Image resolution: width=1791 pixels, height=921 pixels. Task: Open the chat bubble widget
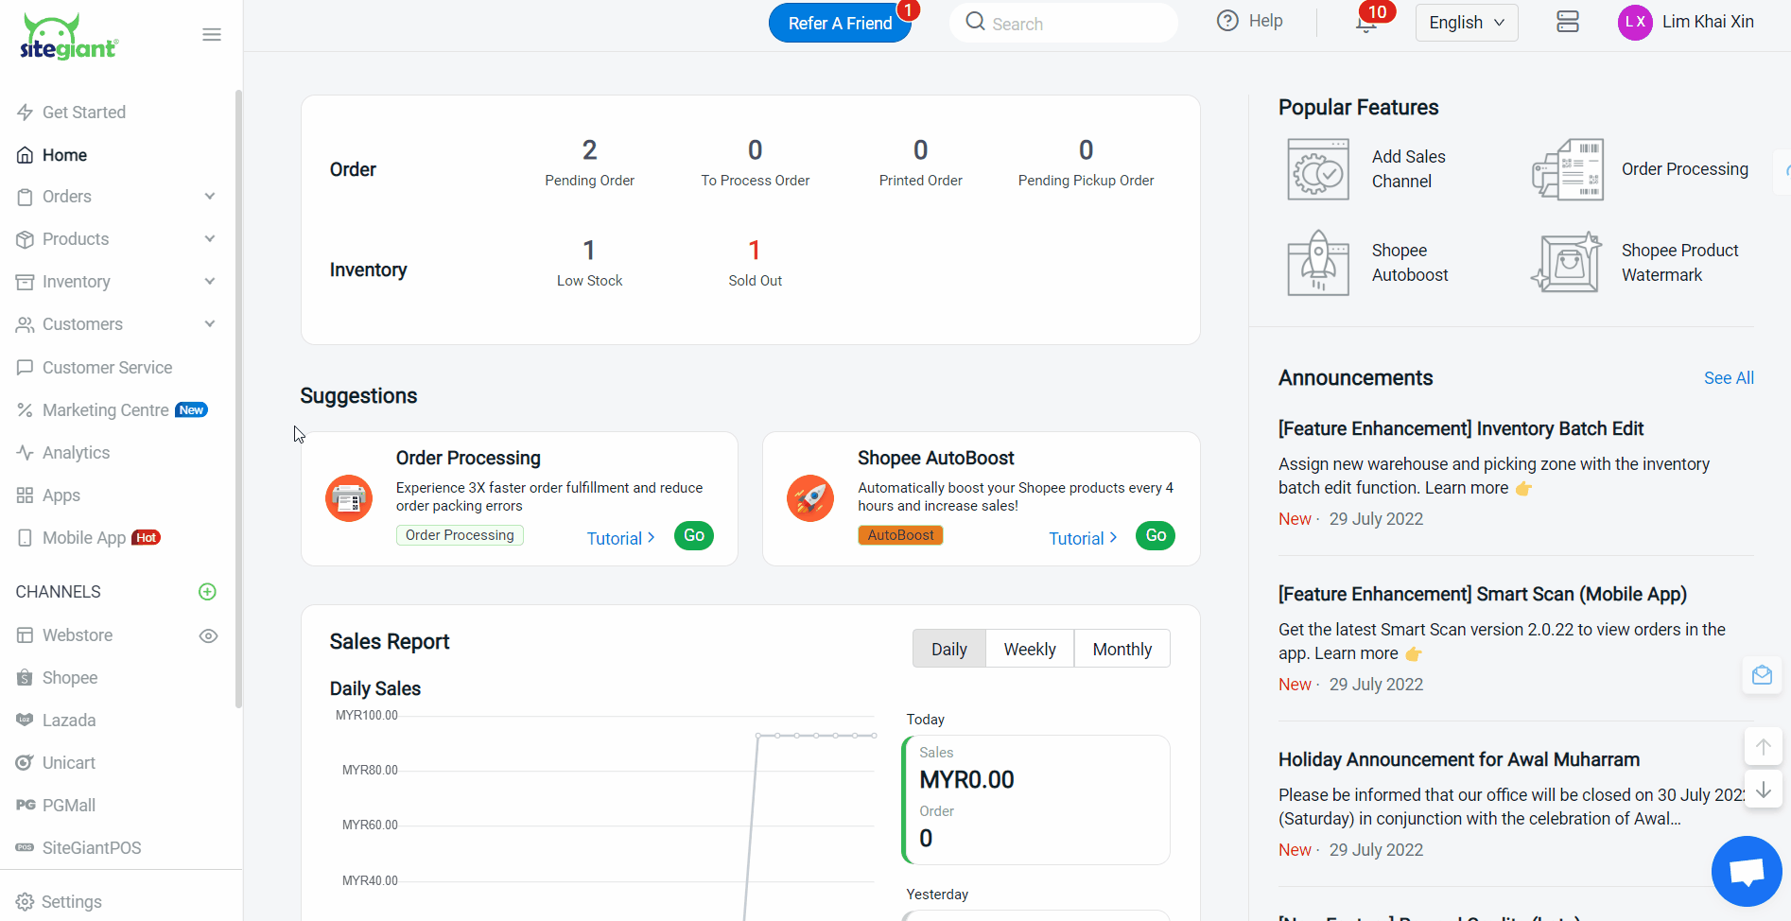tap(1747, 871)
